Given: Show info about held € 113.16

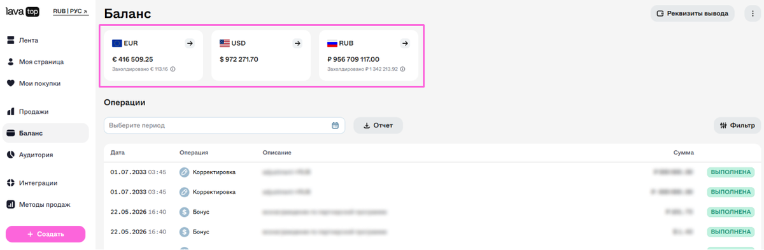Looking at the screenshot, I should [x=173, y=69].
